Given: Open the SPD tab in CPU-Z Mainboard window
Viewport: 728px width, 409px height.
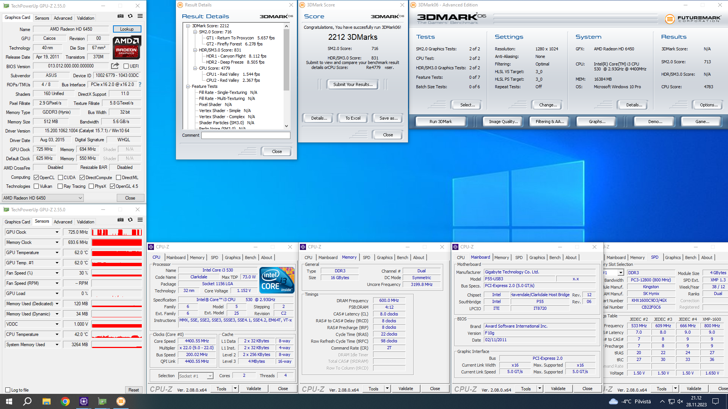Looking at the screenshot, I should point(519,258).
